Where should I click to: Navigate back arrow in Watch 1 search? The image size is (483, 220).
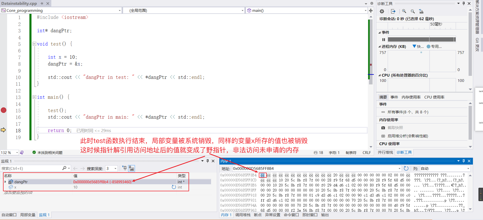click(75, 168)
